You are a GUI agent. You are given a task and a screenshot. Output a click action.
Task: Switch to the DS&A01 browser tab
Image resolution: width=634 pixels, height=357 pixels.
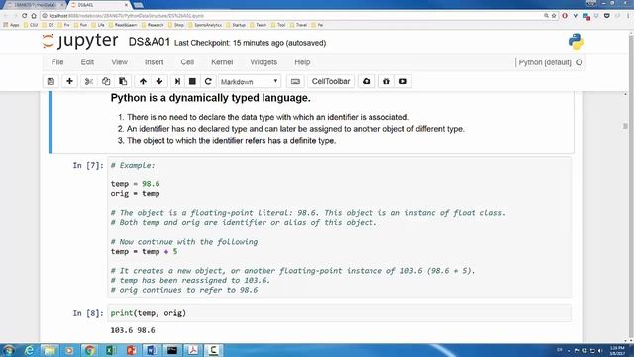[x=99, y=5]
